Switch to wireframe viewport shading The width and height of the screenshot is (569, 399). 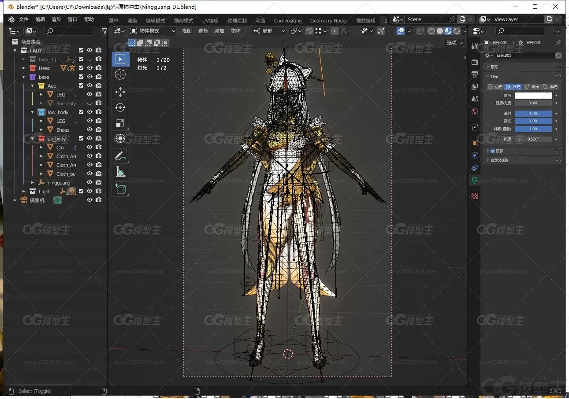click(x=431, y=31)
